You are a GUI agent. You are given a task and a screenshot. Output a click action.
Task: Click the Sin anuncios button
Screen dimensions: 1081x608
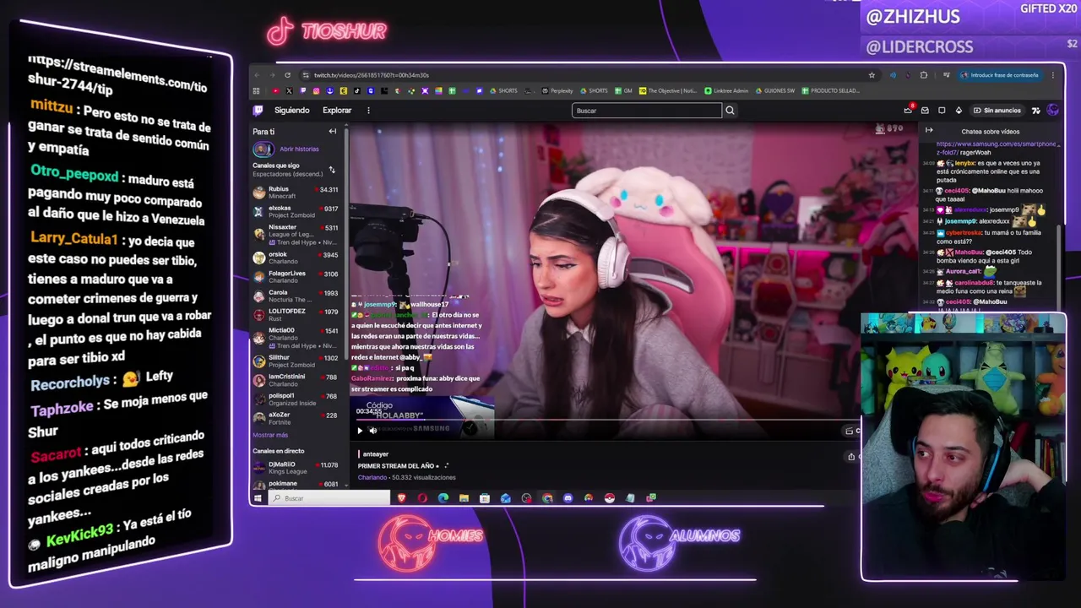[997, 111]
